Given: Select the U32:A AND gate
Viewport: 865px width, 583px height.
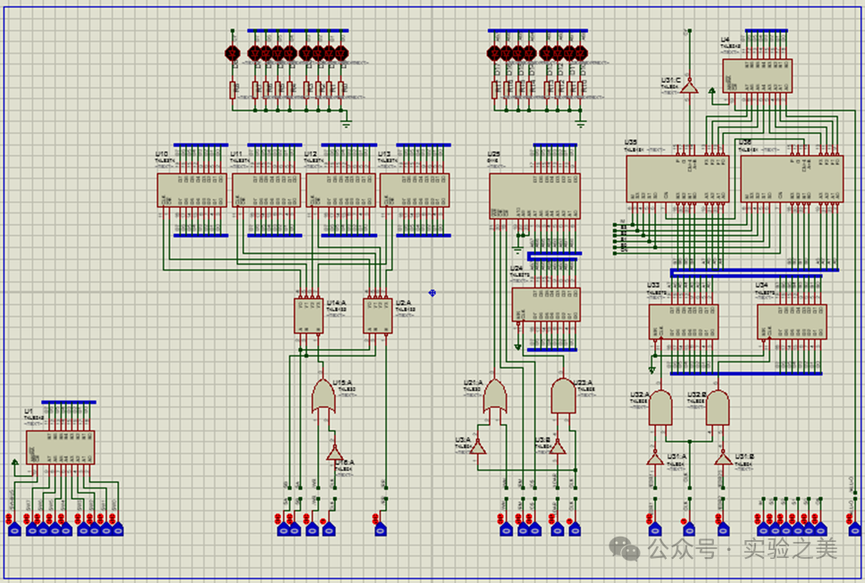Looking at the screenshot, I should coord(660,407).
